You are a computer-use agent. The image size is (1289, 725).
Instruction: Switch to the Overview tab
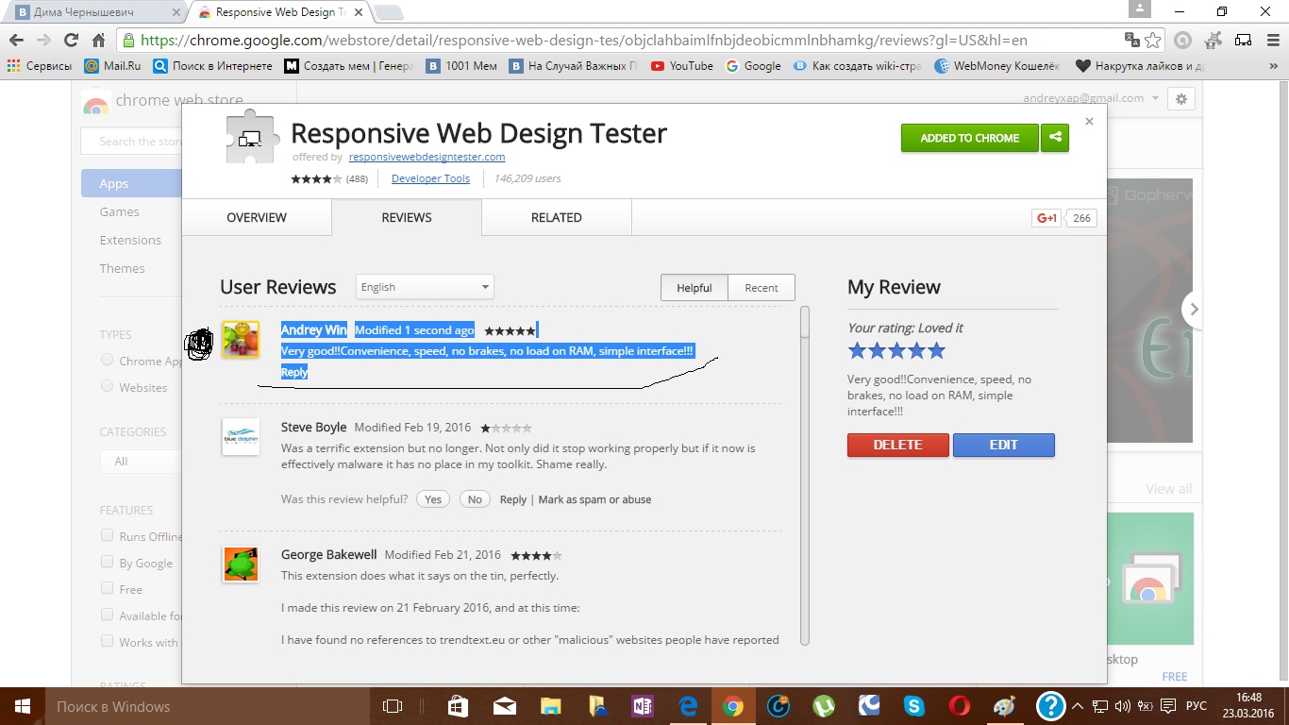(x=257, y=217)
